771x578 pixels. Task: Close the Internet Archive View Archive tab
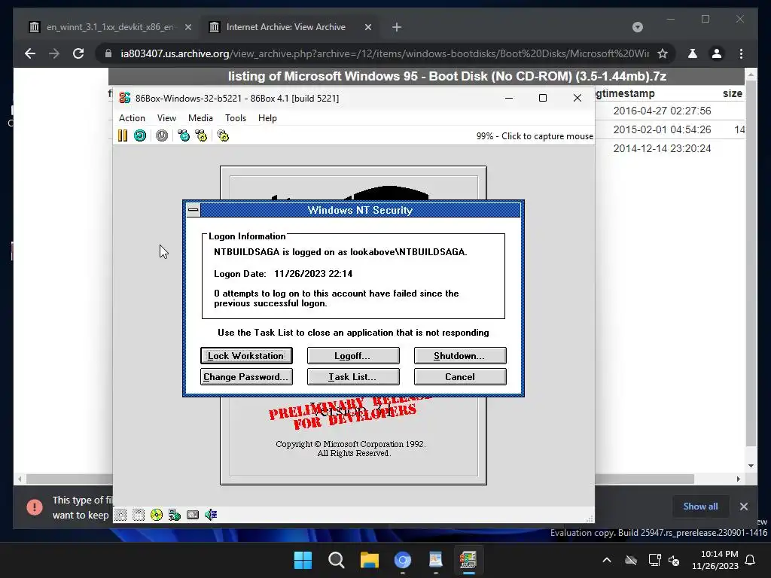[x=367, y=27]
